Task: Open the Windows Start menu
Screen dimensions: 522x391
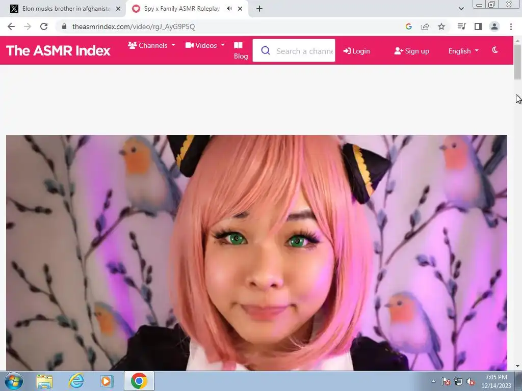Action: coord(14,381)
